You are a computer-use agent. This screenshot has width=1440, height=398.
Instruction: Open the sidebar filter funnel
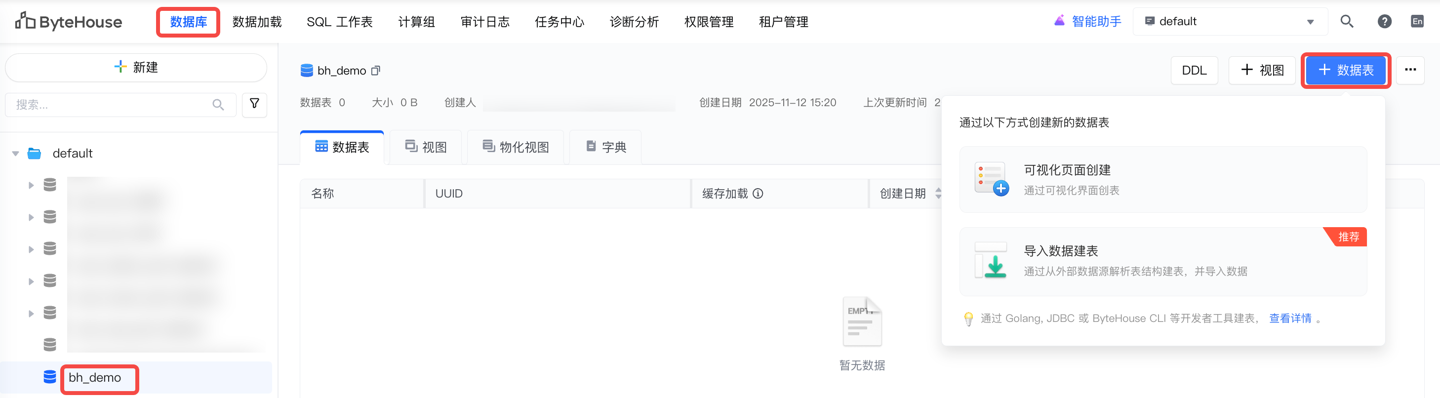[254, 104]
